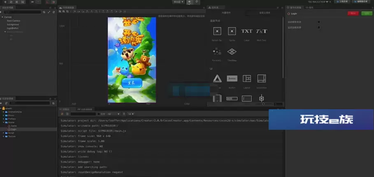Click the assets search magnifier icon
Image resolution: width=374 pixels, height=177 pixels.
tap(53, 103)
